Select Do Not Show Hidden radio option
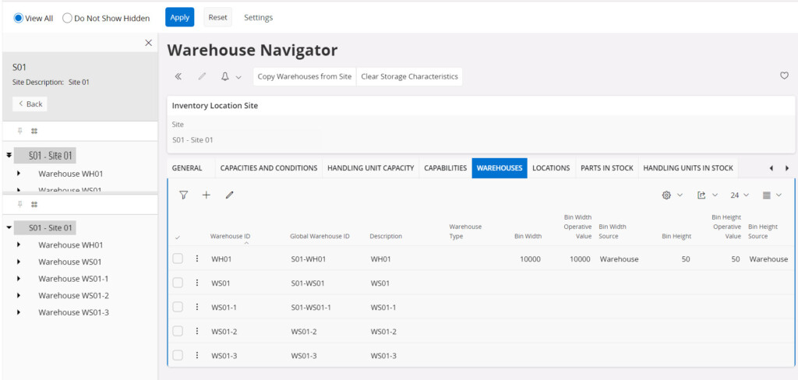Screen dimensions: 798x380 pyautogui.click(x=67, y=18)
